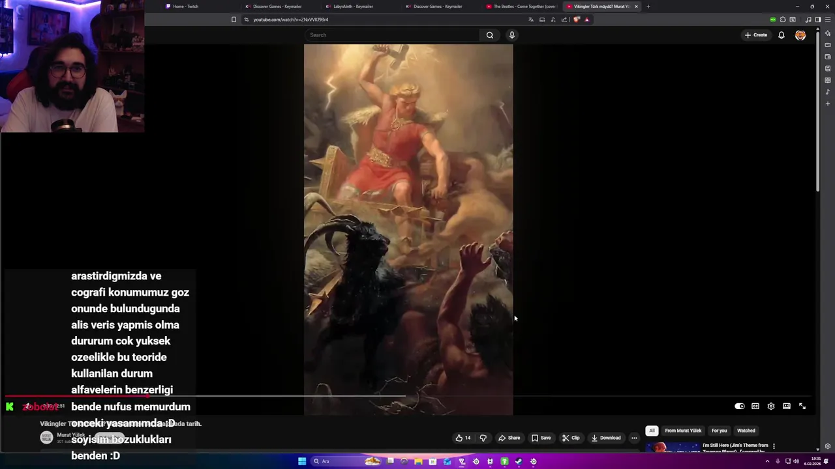Click the video progress bar
Viewport: 835px width, 469px height.
408,396
